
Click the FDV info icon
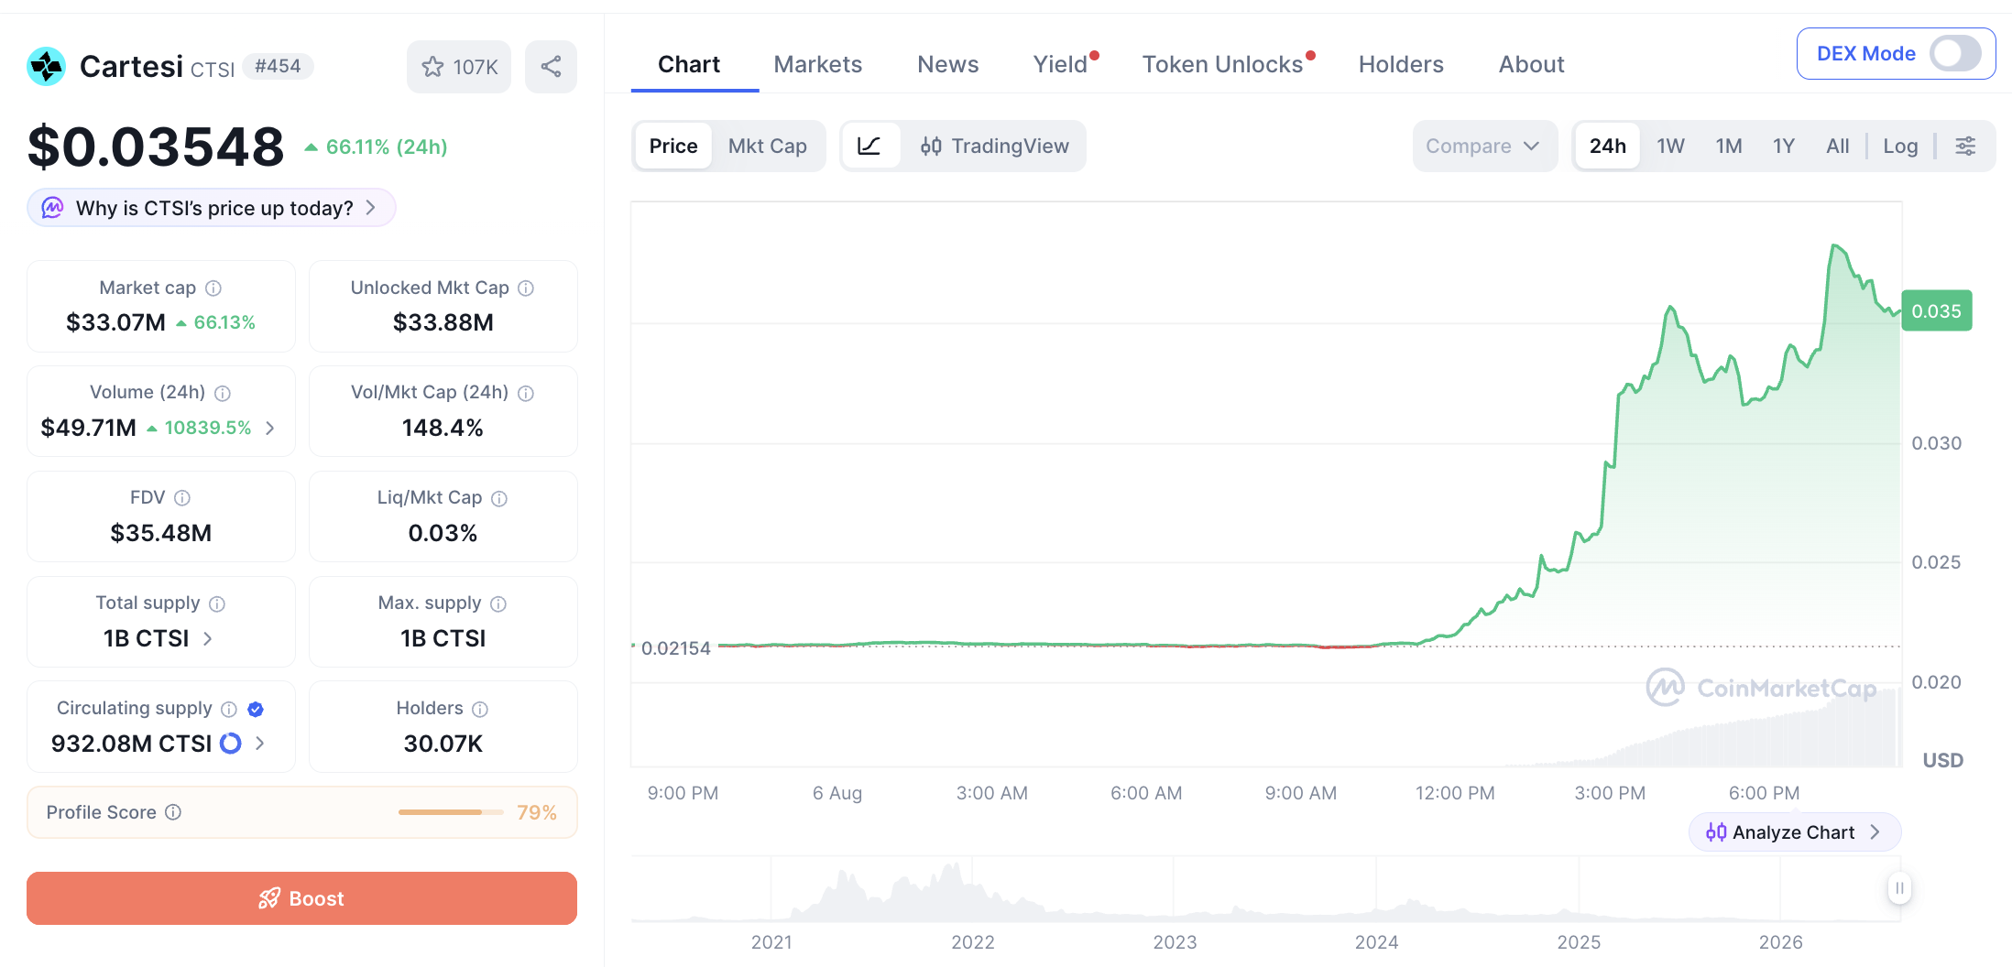coord(182,497)
